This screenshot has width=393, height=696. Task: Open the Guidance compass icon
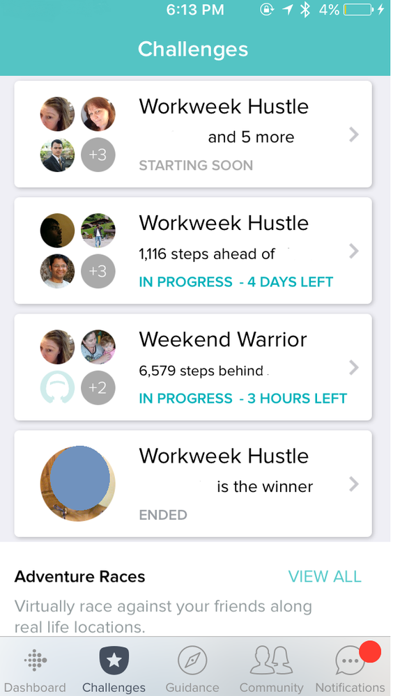(192, 660)
